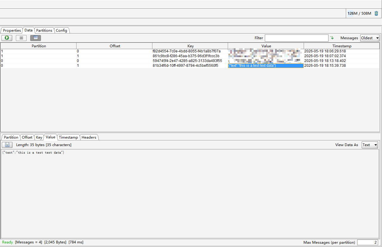Open the Timestamp detail tab
The width and height of the screenshot is (382, 247).
(x=68, y=137)
